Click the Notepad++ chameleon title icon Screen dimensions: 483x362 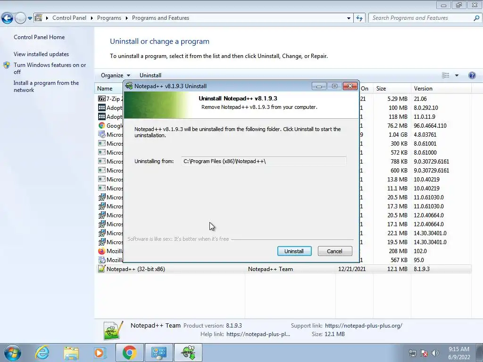click(129, 86)
